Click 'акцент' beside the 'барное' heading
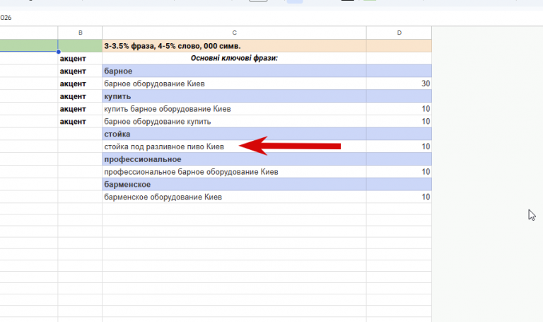543x322 pixels. point(80,71)
